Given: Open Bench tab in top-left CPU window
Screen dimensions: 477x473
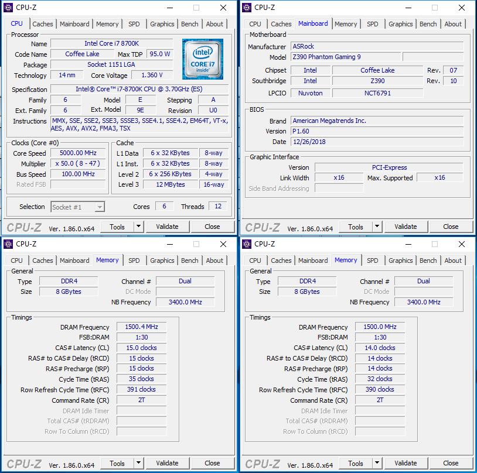Looking at the screenshot, I should point(189,24).
